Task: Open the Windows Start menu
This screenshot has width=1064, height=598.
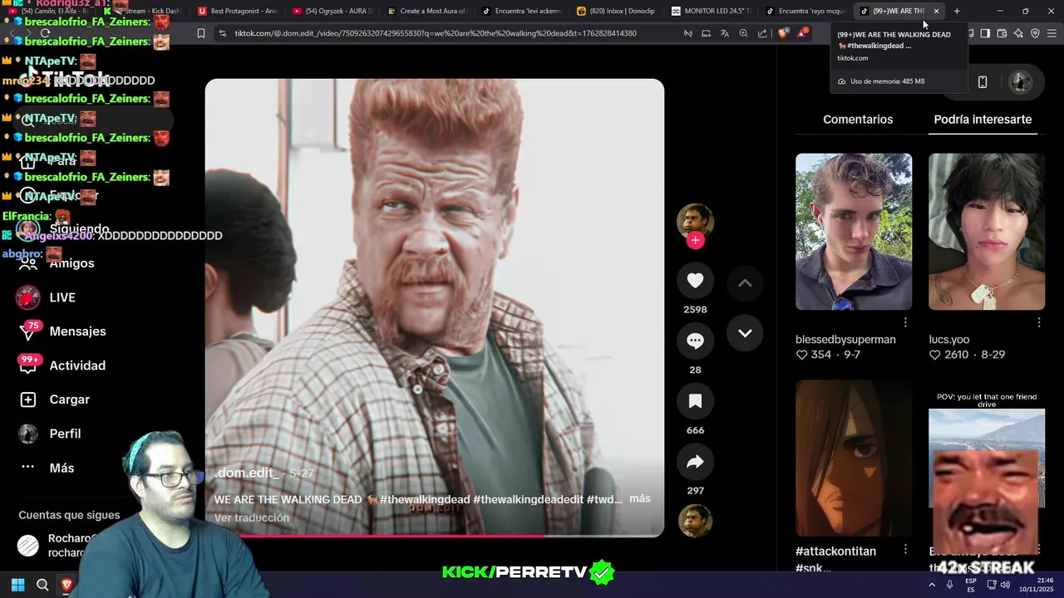Action: (x=17, y=585)
